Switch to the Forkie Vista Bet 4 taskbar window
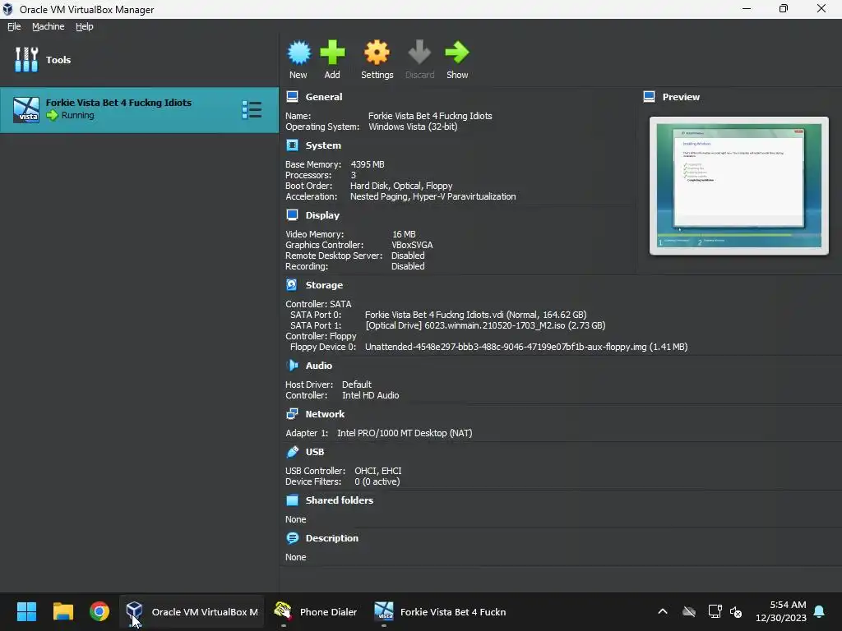The image size is (842, 631). pyautogui.click(x=441, y=611)
